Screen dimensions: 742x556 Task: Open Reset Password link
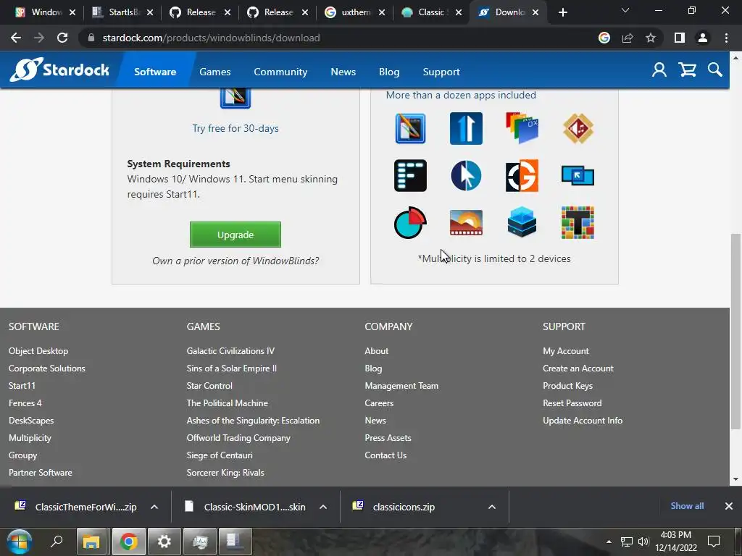pyautogui.click(x=572, y=403)
